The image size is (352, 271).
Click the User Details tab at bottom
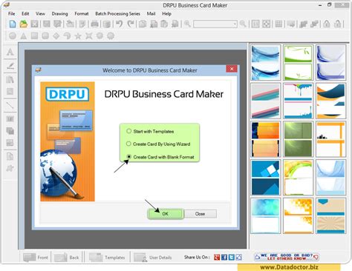[153, 258]
